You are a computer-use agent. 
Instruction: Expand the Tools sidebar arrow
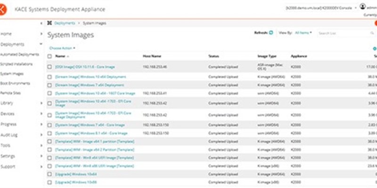(41, 145)
